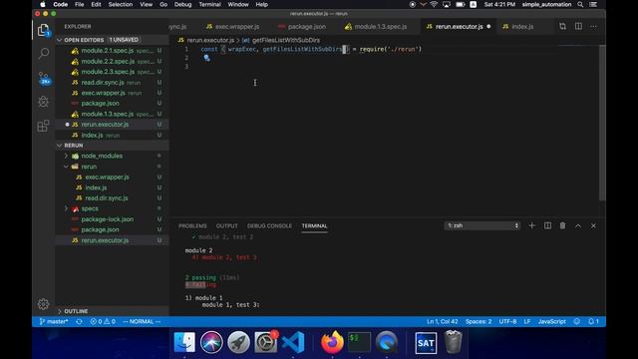Expand the node_modules folder
Screen dimensions: 638x359
coord(66,156)
